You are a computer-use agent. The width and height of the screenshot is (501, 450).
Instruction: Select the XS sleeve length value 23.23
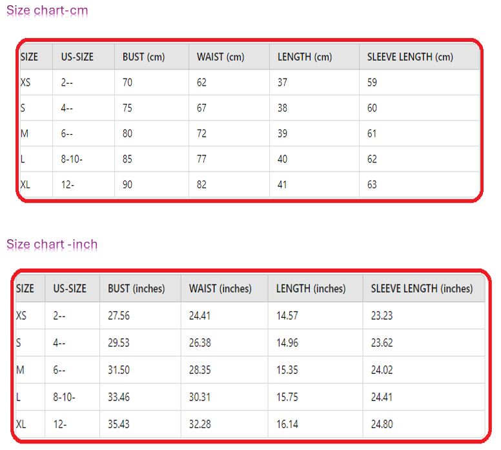382,316
